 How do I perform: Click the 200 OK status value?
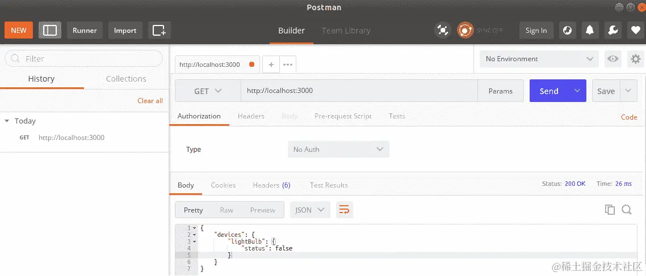pos(575,184)
